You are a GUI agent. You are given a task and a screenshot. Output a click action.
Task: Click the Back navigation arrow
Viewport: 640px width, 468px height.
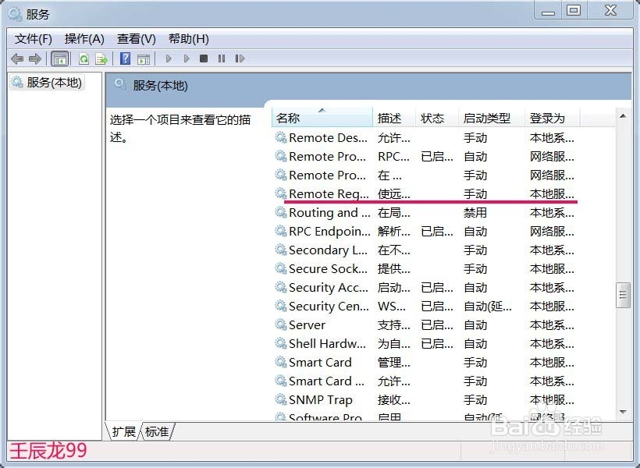pos(17,58)
